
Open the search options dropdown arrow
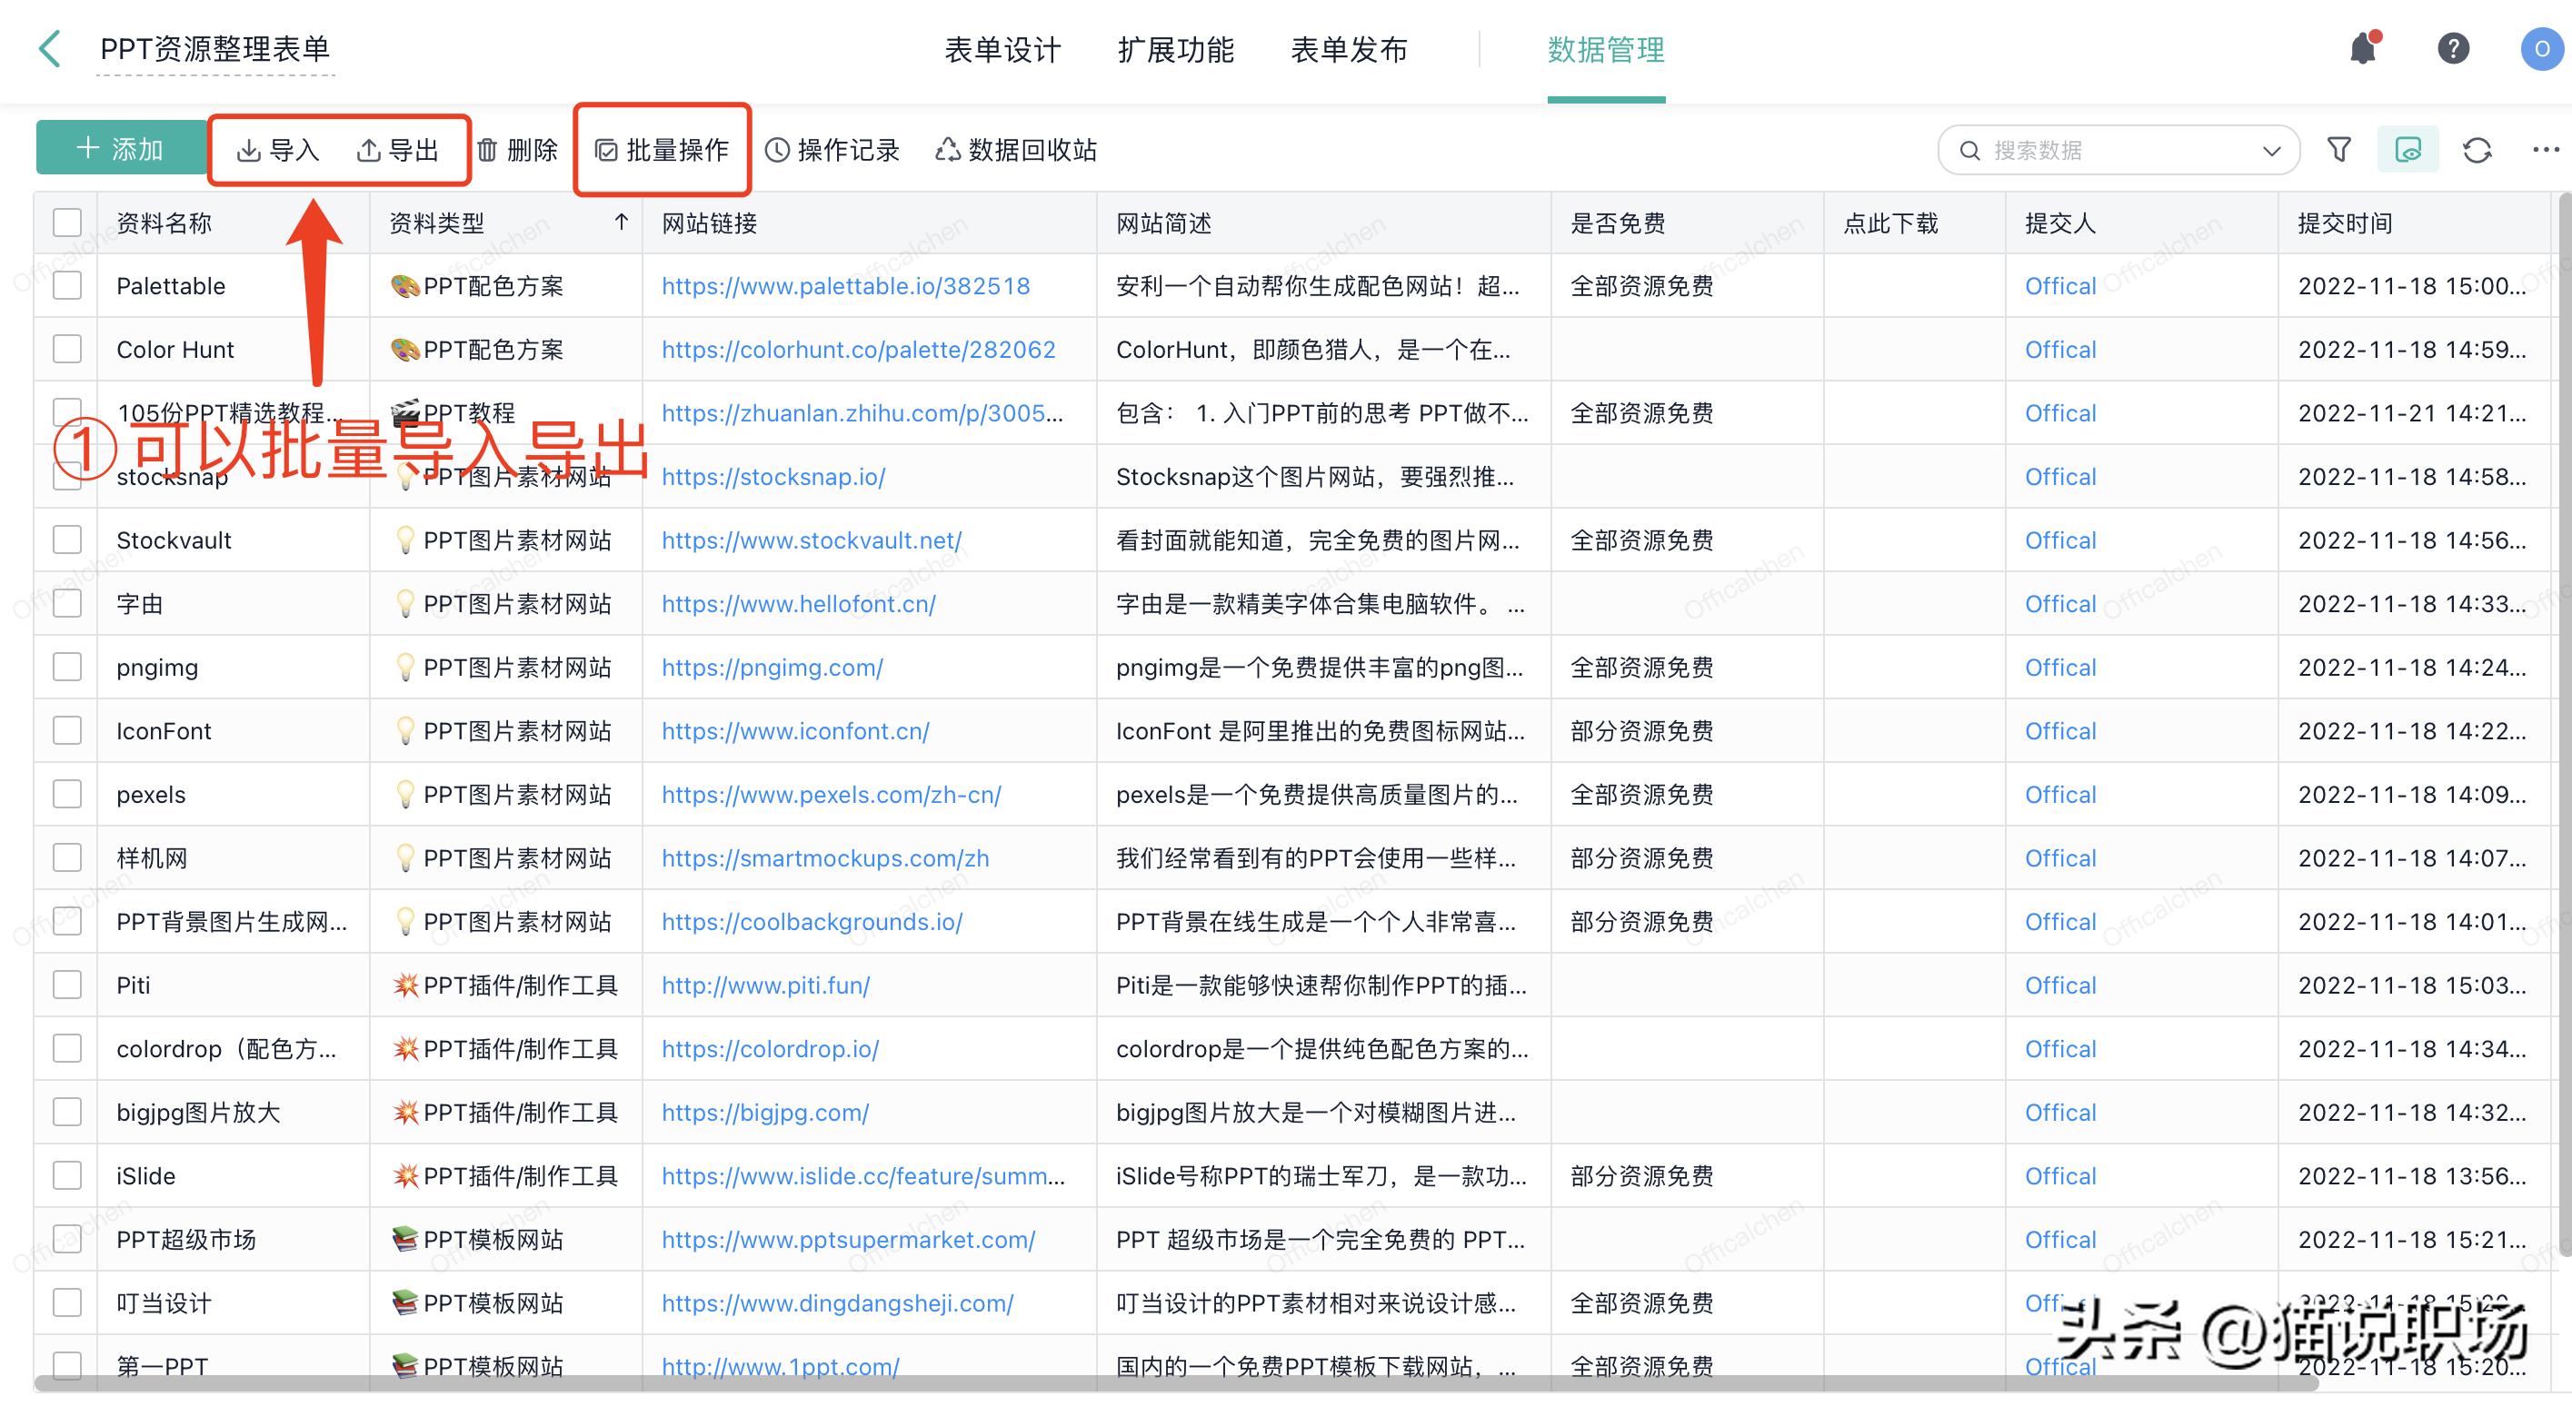point(2272,149)
